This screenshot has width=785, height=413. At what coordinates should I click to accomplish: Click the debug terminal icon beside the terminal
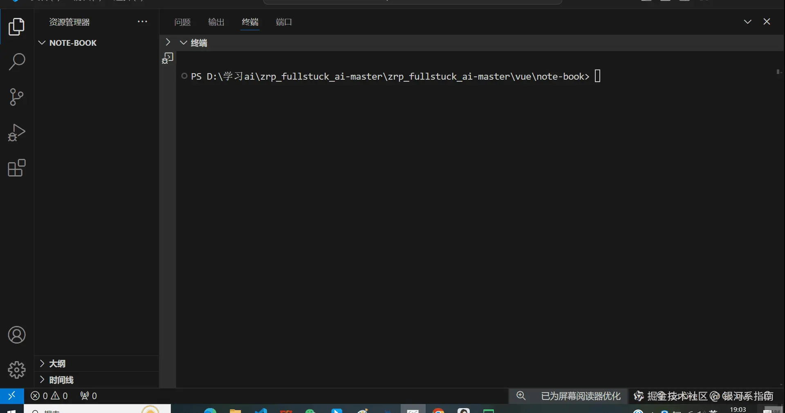pyautogui.click(x=168, y=58)
